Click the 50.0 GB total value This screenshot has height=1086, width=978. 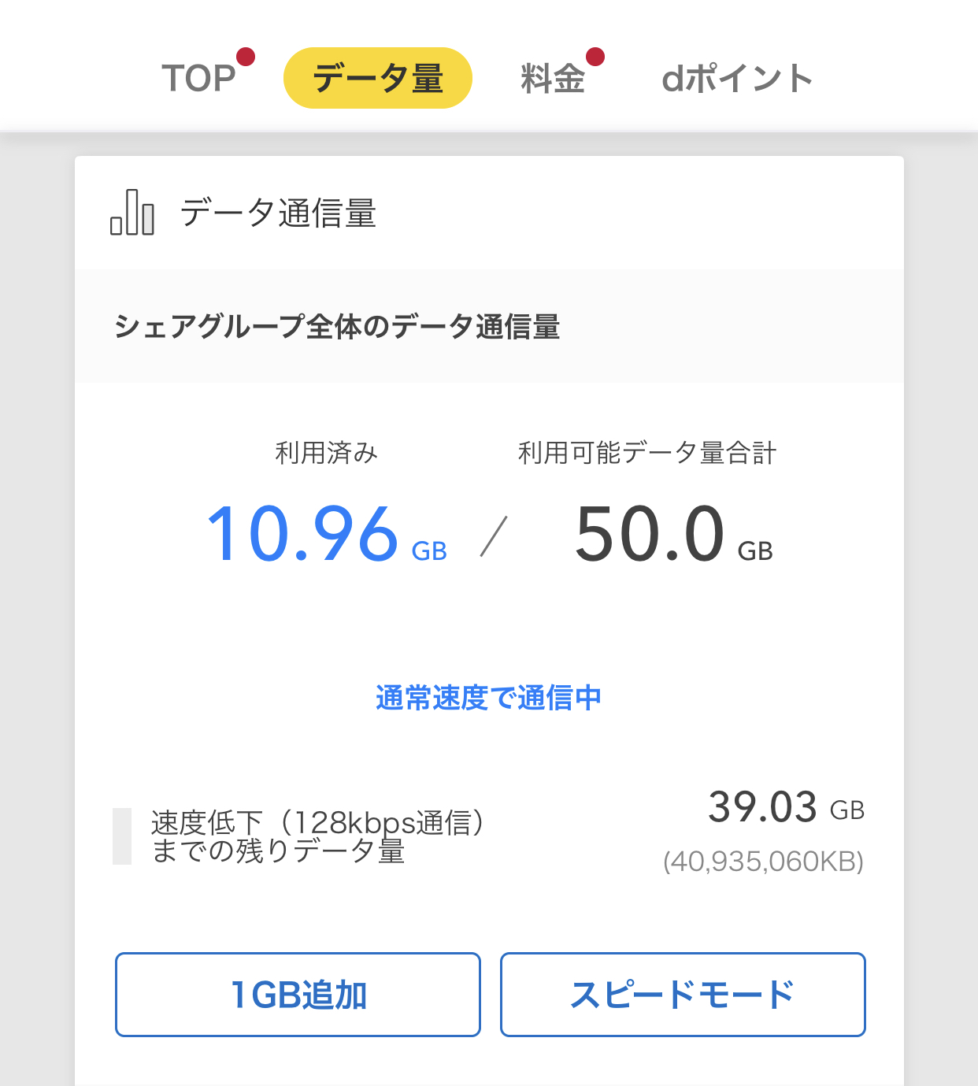[672, 536]
